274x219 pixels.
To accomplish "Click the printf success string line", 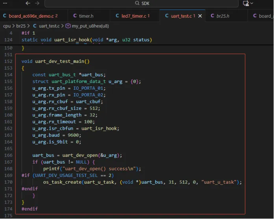I will (92, 169).
